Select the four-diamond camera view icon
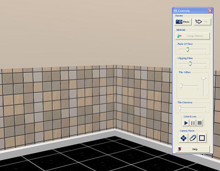 click(183, 138)
